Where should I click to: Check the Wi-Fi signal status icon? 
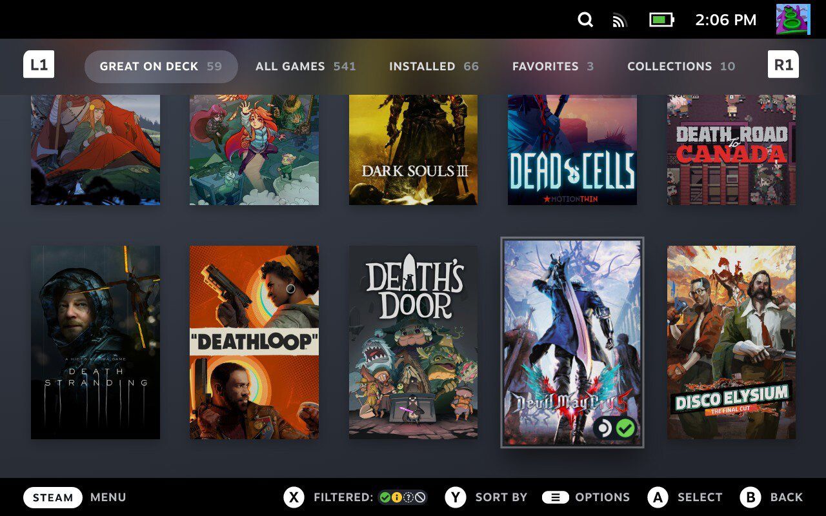pos(619,21)
